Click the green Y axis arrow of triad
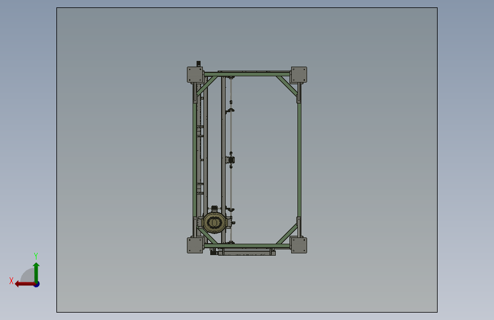This screenshot has height=320, width=494. click(x=36, y=273)
